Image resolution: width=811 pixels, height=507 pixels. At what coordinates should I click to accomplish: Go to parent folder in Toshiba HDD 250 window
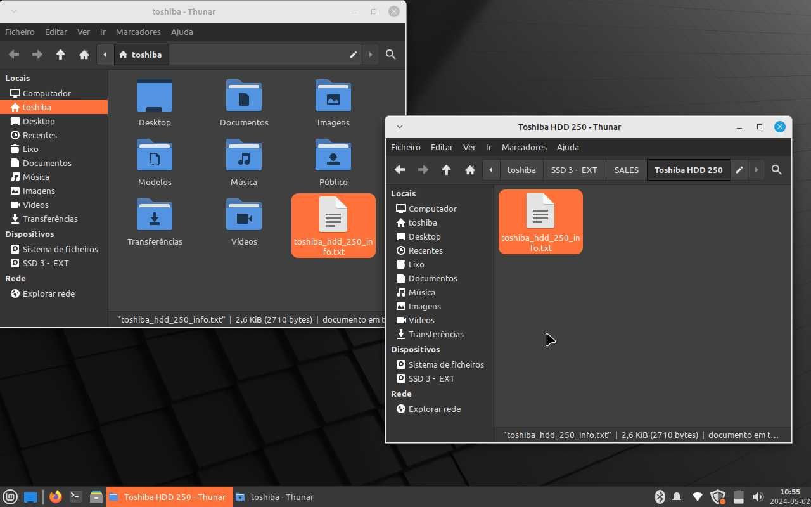point(447,170)
